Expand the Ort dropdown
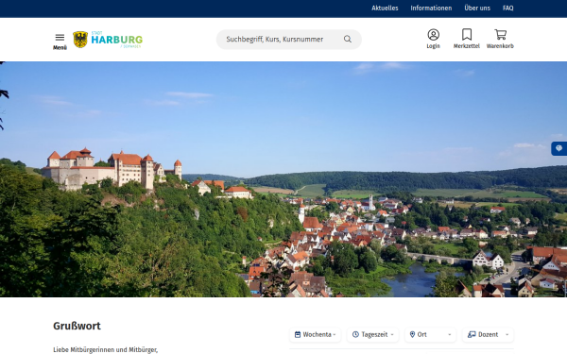This screenshot has height=354, width=567. tap(430, 334)
